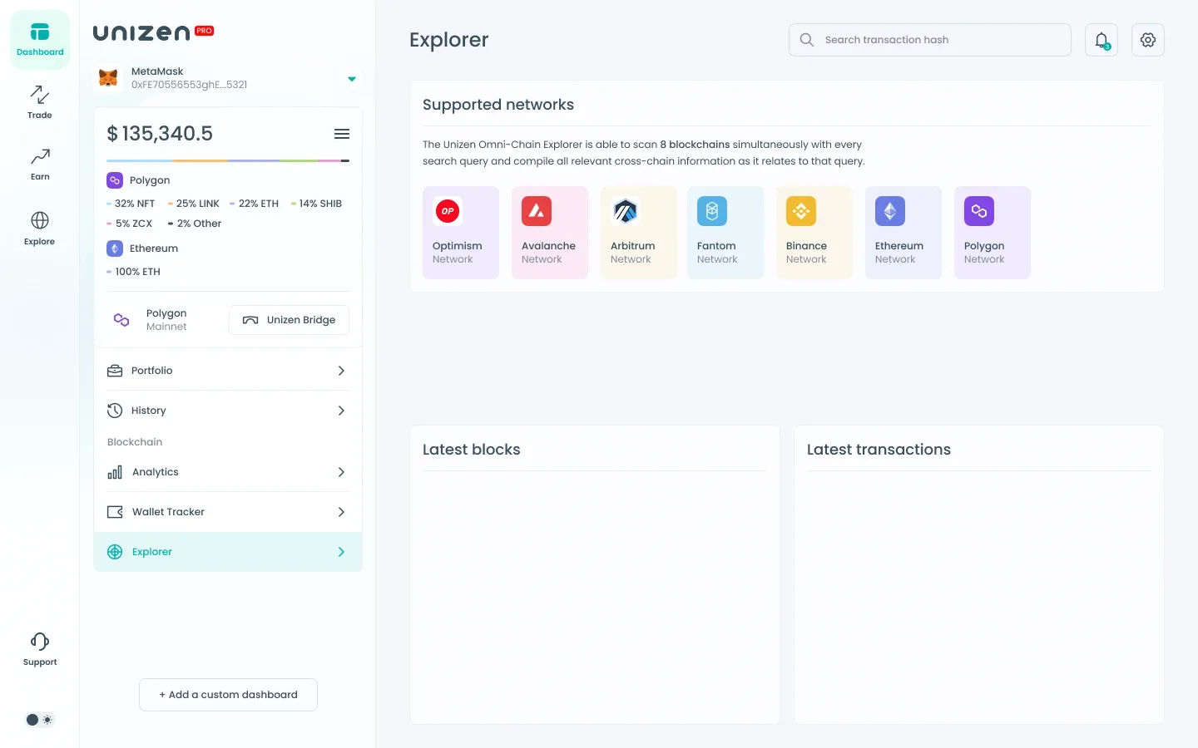Screen dimensions: 1198x748
Task: Select the Arbitrum Network card
Action: tap(639, 233)
